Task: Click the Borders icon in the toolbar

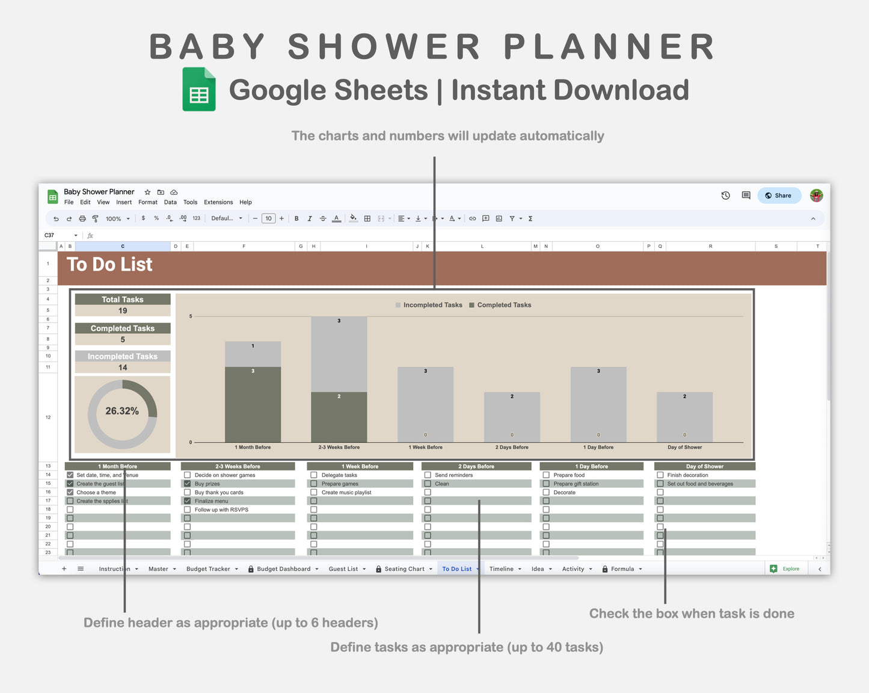Action: point(367,218)
